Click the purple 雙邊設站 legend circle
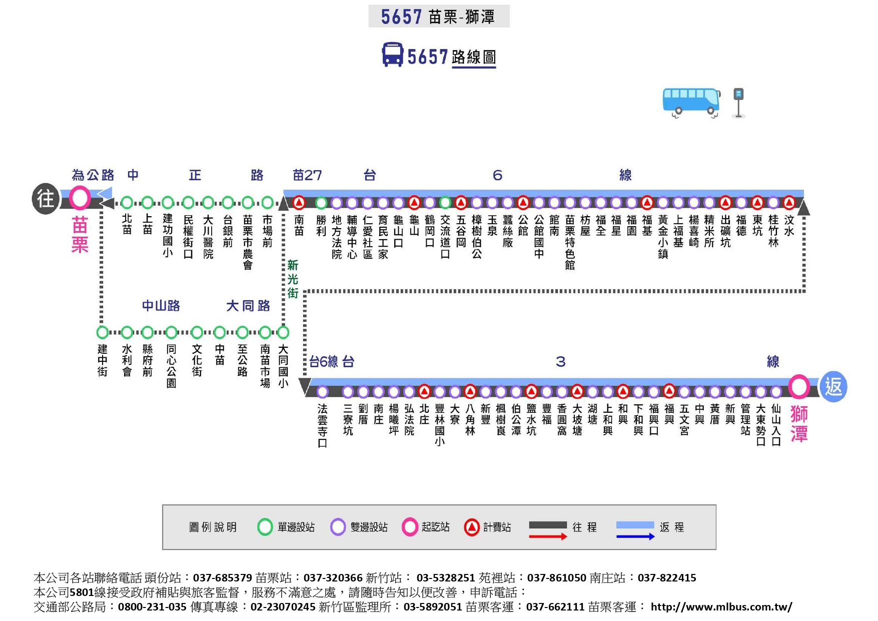 338,527
